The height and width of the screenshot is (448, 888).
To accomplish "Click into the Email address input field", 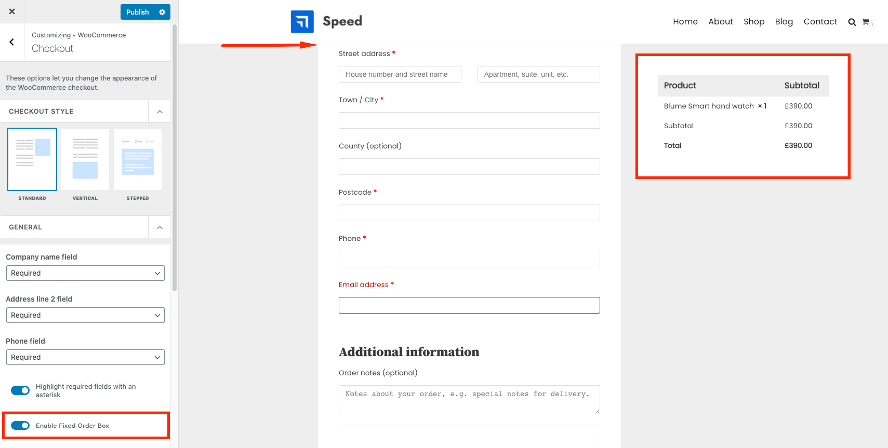I will pyautogui.click(x=469, y=305).
